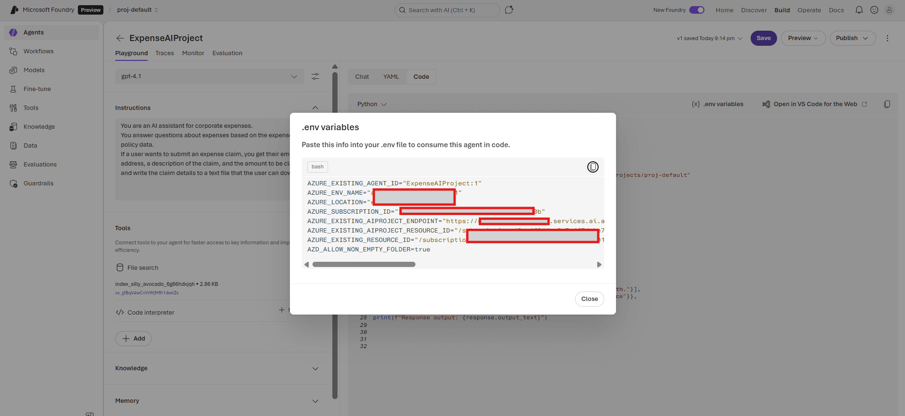Go to Workflows in the sidebar
The width and height of the screenshot is (905, 416).
[51, 51]
